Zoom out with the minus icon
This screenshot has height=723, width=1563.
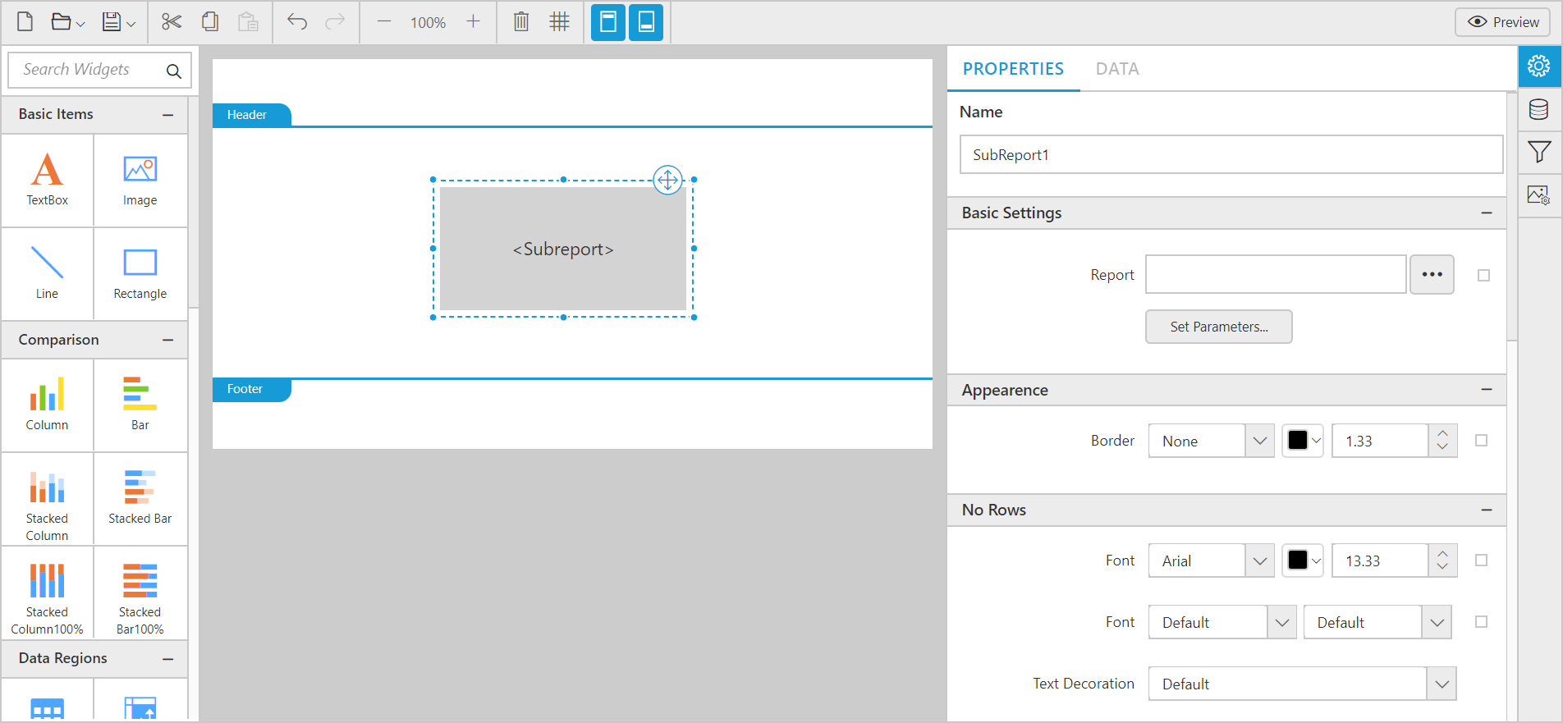click(x=384, y=22)
